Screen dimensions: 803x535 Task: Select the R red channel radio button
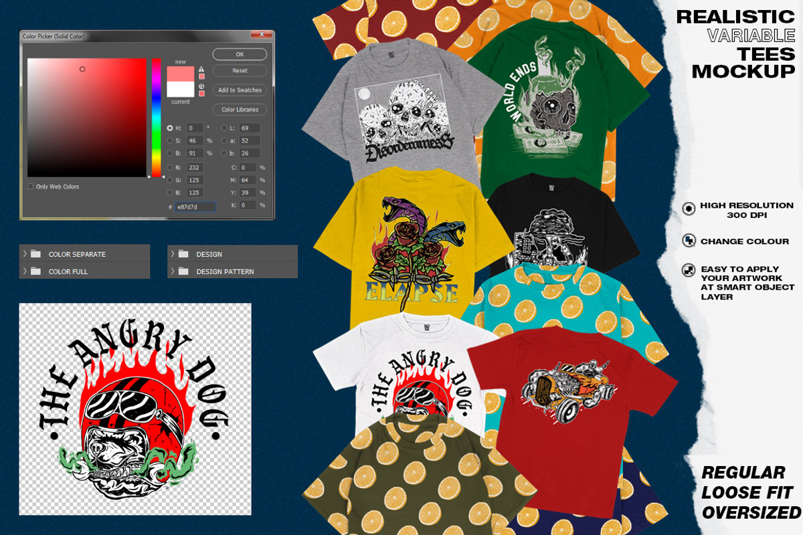[x=170, y=167]
